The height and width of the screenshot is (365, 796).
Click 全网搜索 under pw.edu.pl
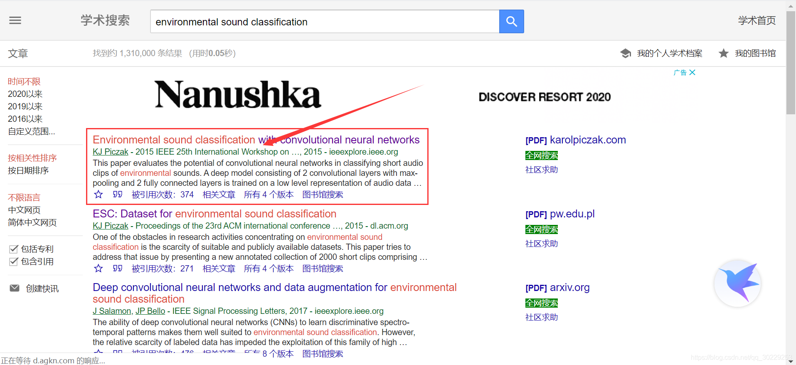pos(542,229)
